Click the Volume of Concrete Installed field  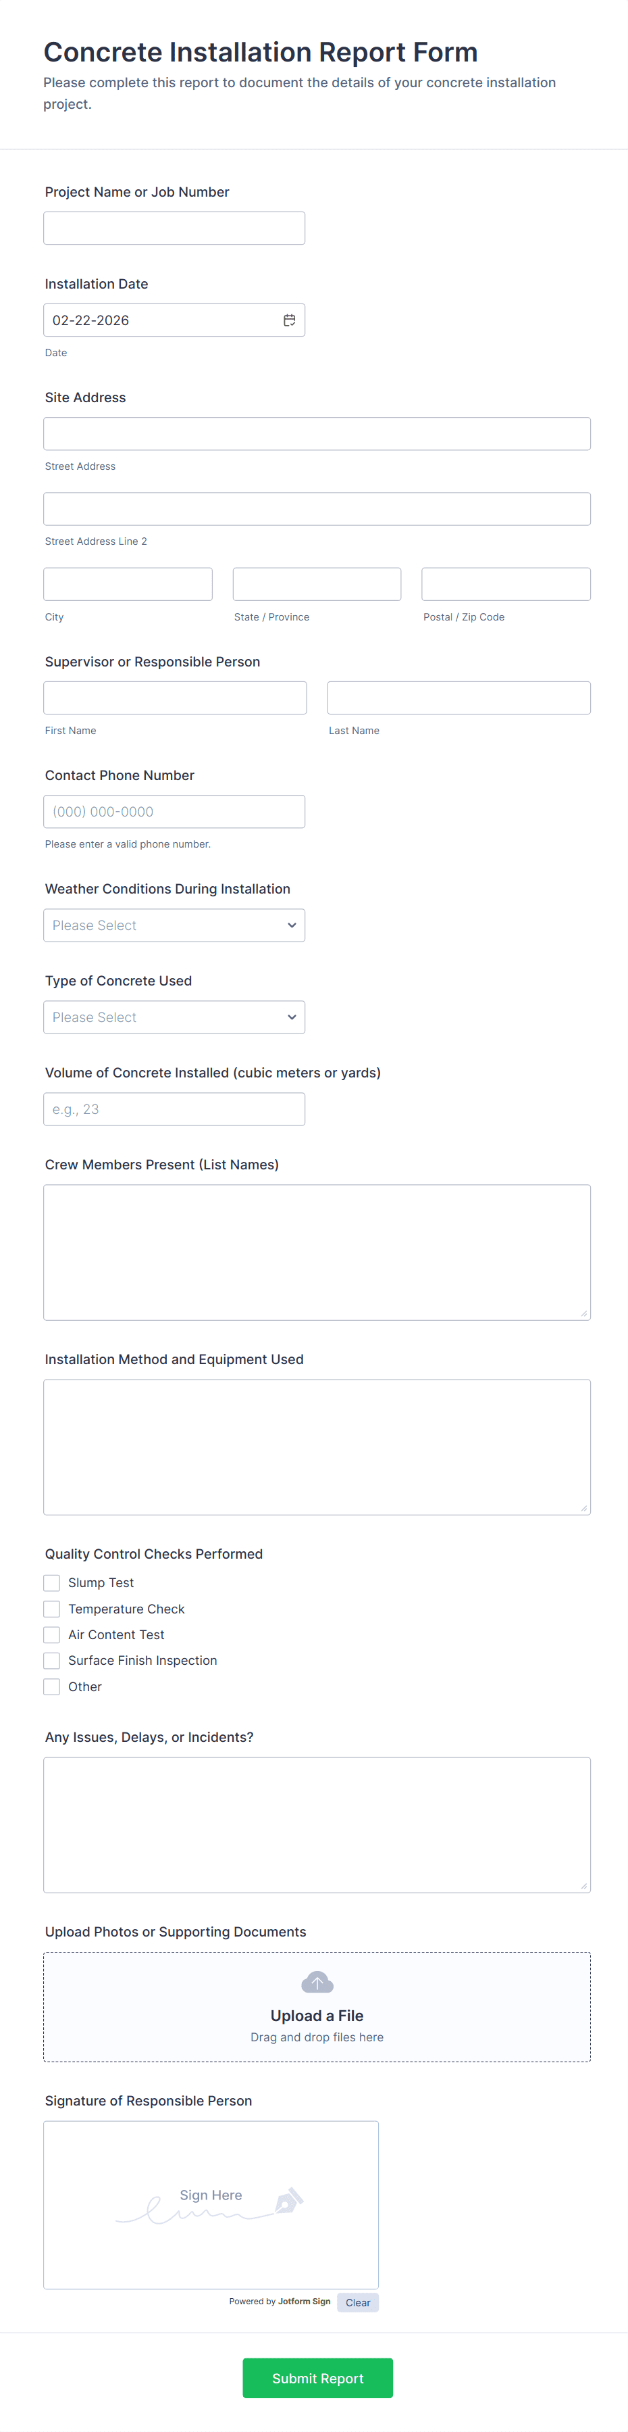(174, 1109)
